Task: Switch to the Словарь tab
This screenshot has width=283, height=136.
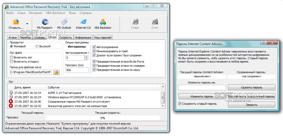Action: point(39,37)
